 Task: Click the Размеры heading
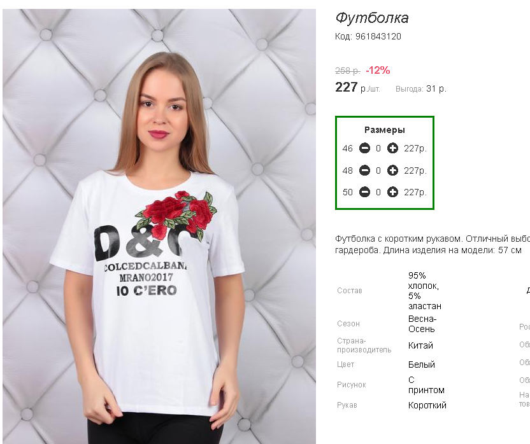385,130
